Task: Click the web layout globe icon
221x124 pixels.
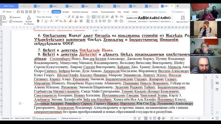Action: (x=159, y=118)
